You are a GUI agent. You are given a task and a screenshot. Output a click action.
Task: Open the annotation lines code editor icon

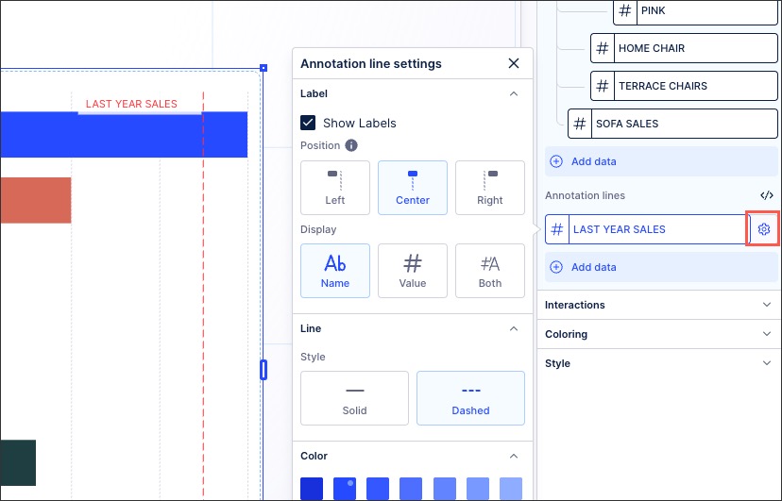767,195
